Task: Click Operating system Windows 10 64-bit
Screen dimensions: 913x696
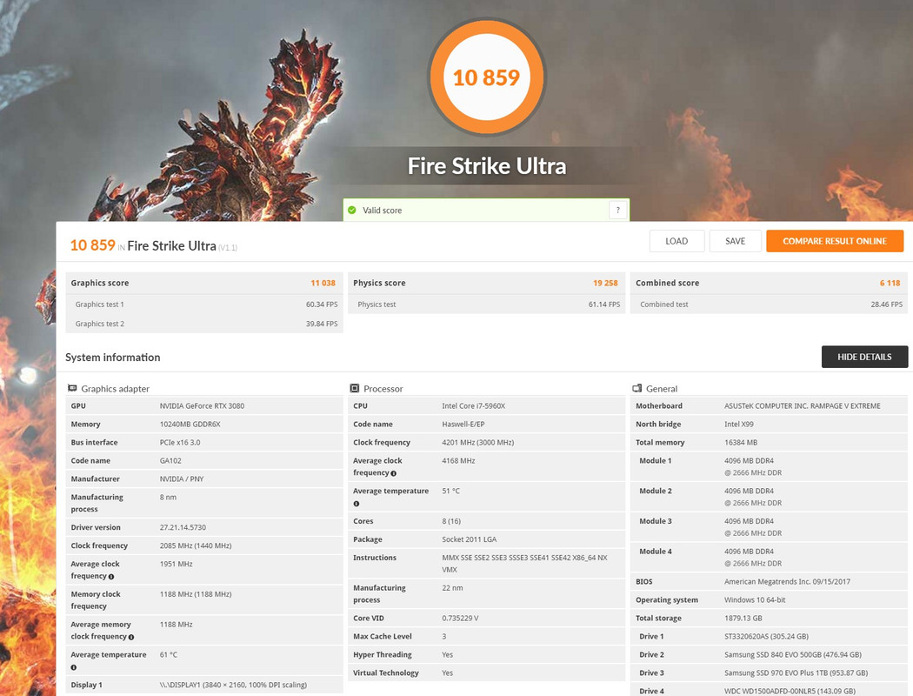Action: point(755,600)
